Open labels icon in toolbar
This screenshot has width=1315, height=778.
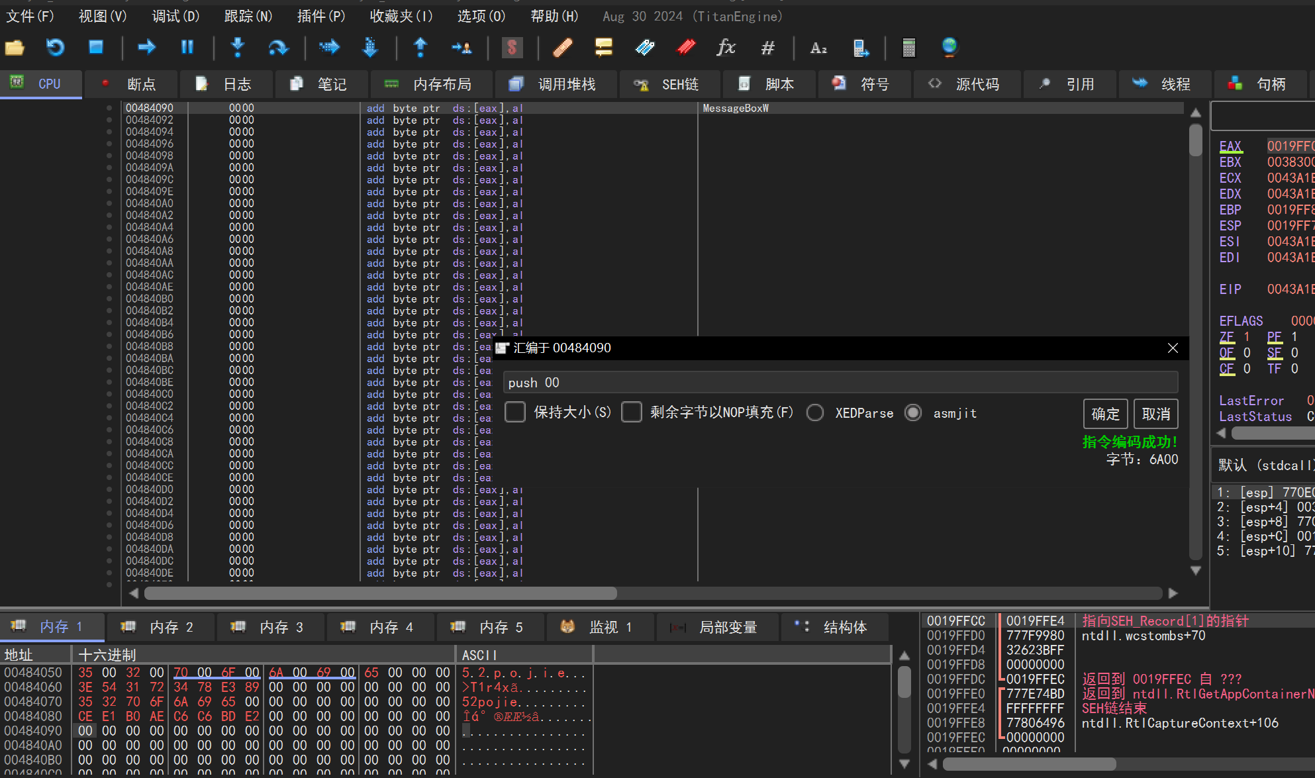pyautogui.click(x=644, y=48)
